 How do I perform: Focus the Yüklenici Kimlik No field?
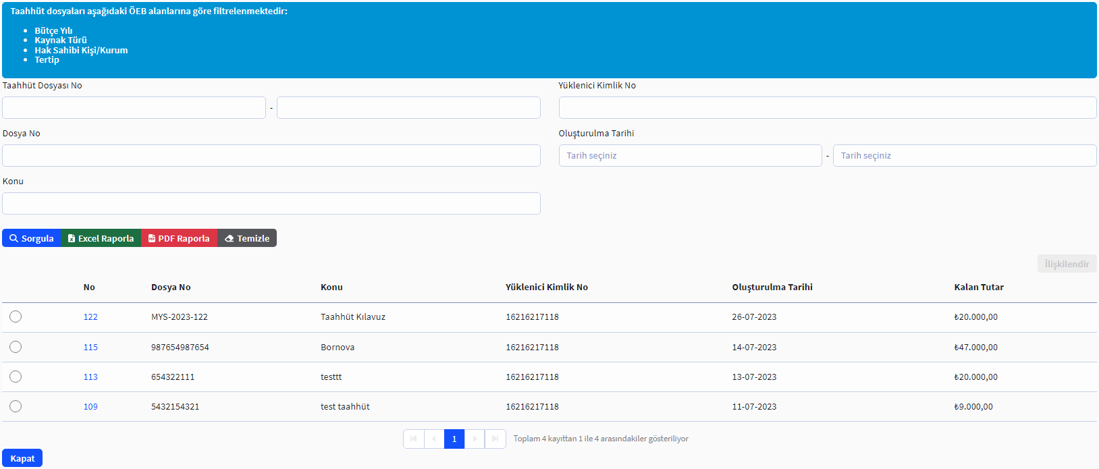tap(827, 108)
